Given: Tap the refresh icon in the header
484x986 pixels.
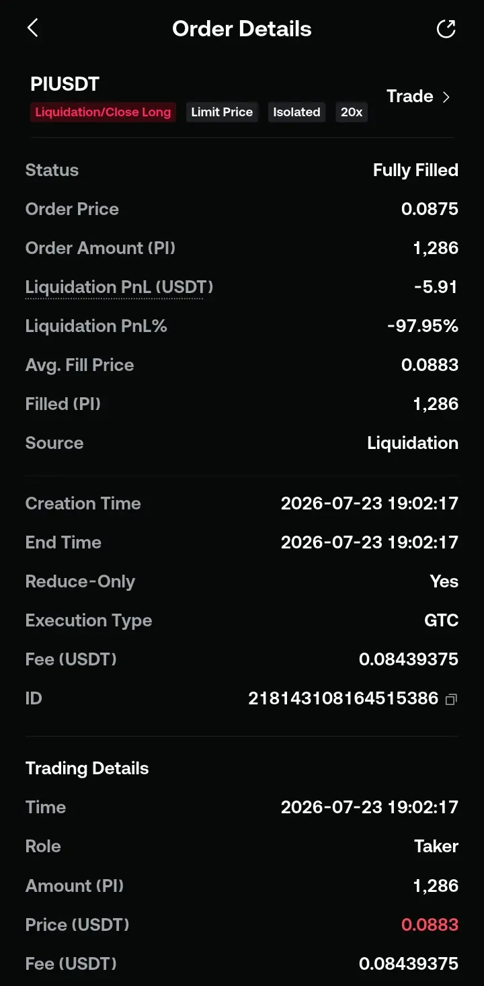Looking at the screenshot, I should tap(446, 28).
